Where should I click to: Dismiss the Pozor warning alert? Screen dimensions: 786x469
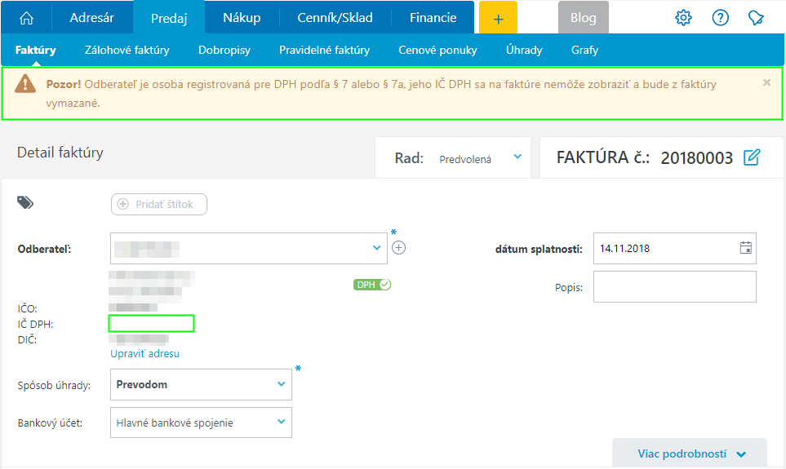point(766,82)
